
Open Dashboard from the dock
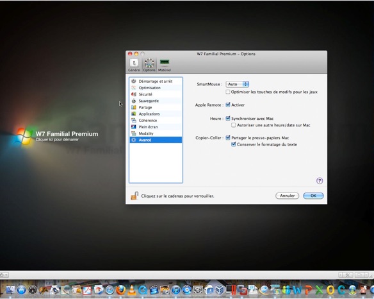pyautogui.click(x=33, y=290)
